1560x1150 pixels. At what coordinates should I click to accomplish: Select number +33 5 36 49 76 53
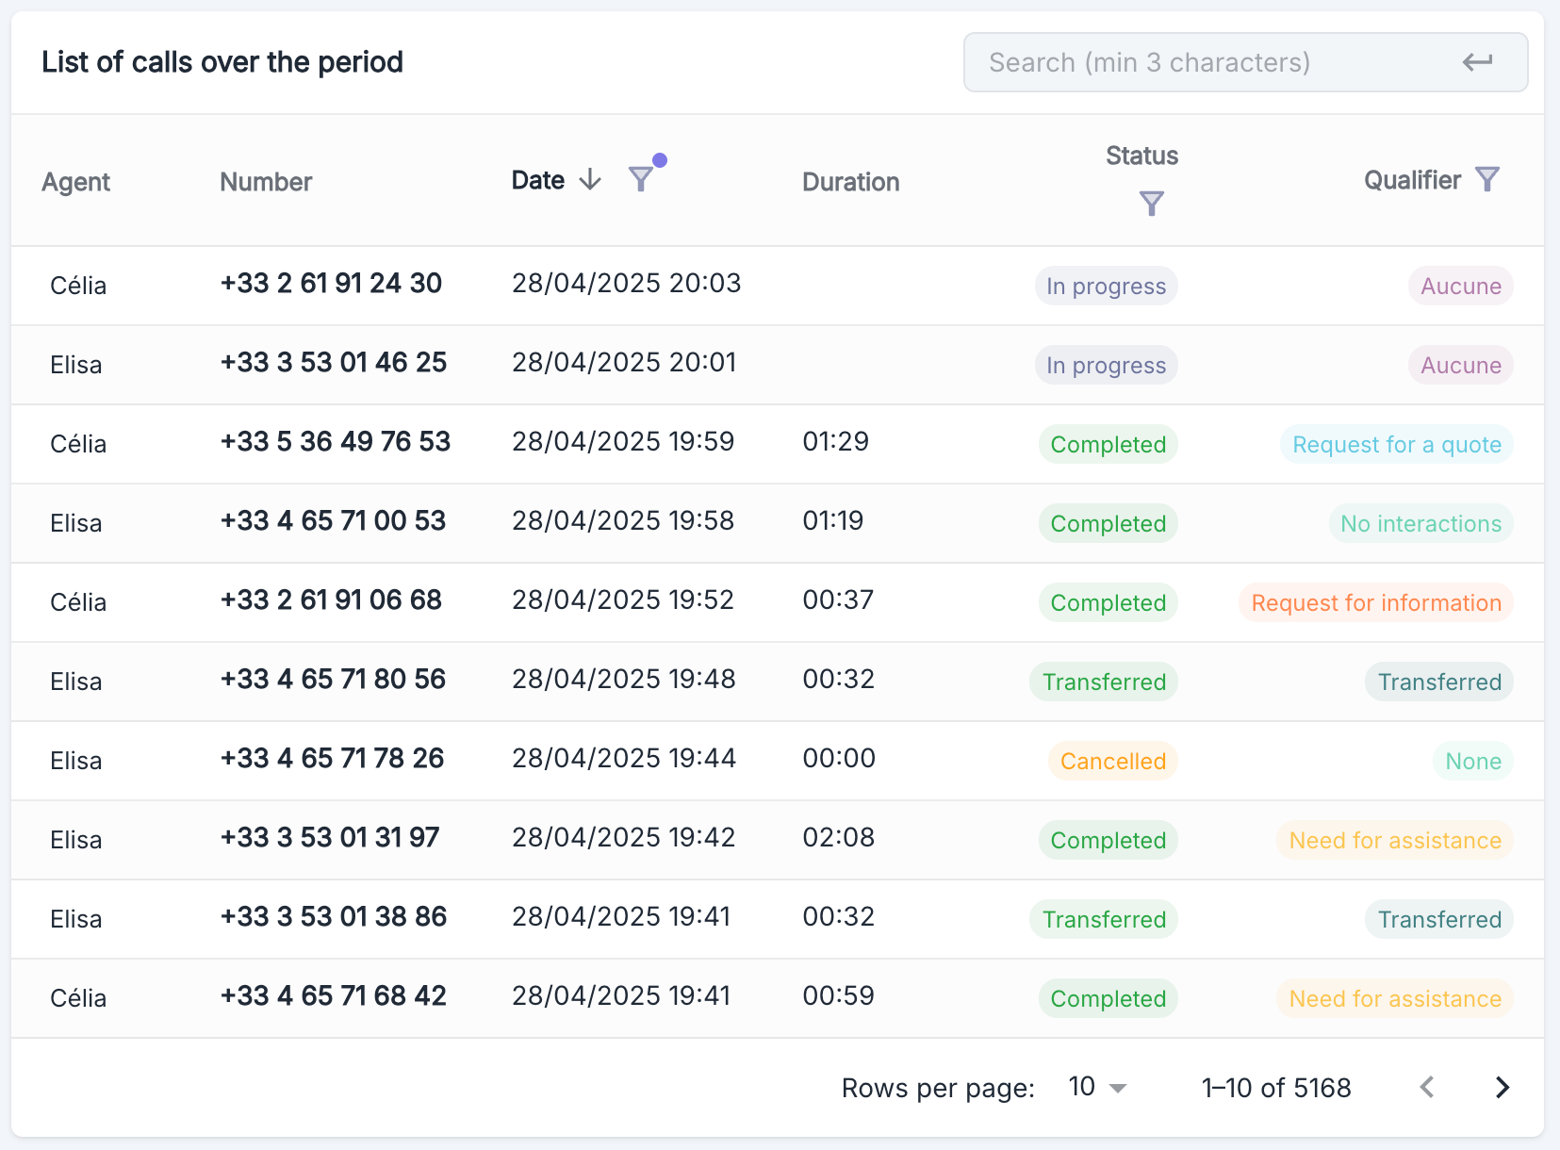tap(336, 441)
